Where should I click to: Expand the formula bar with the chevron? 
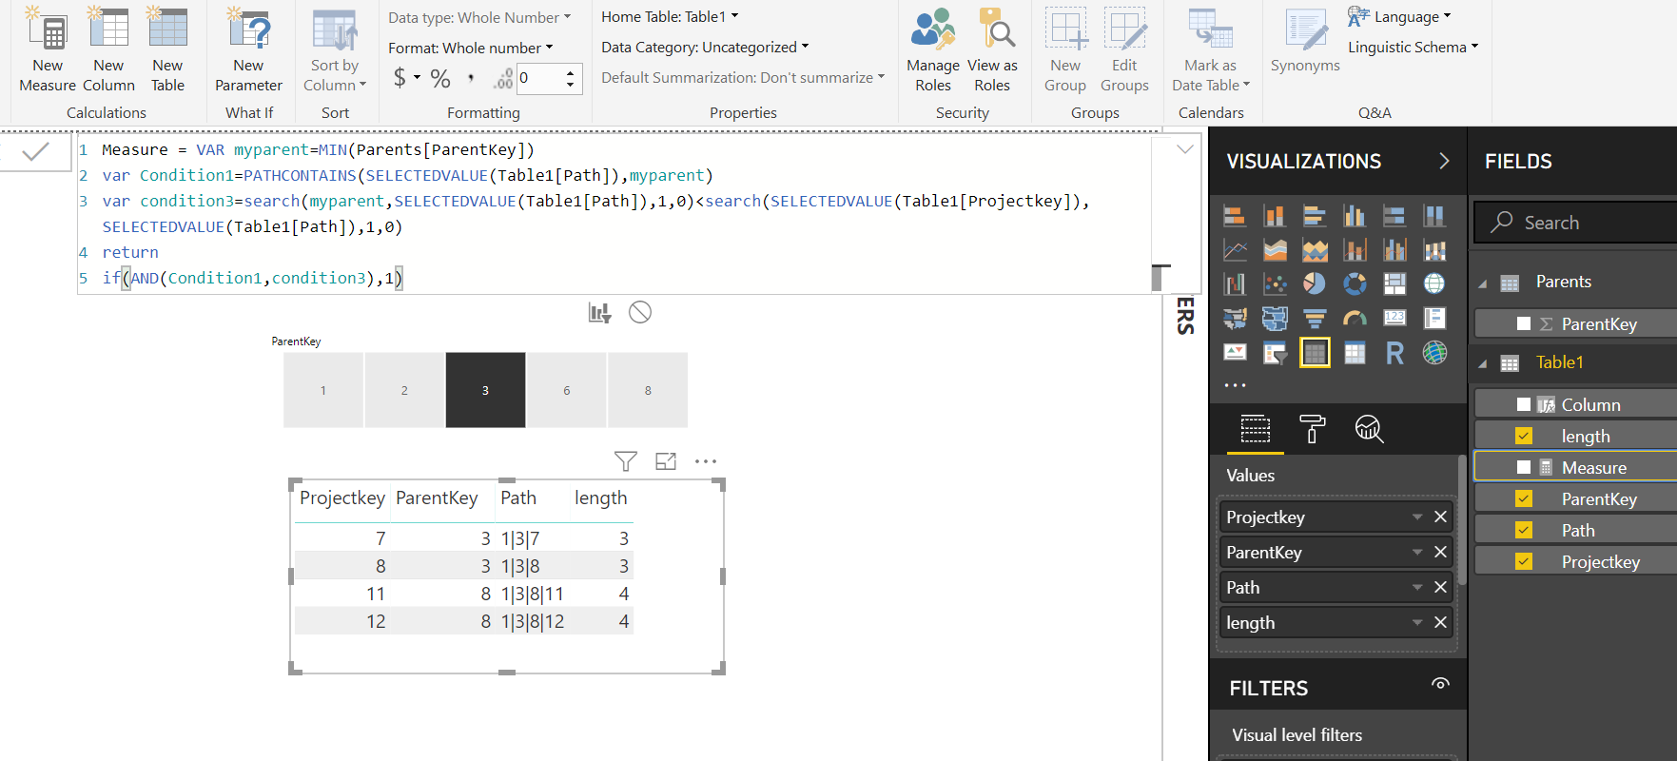click(x=1185, y=149)
